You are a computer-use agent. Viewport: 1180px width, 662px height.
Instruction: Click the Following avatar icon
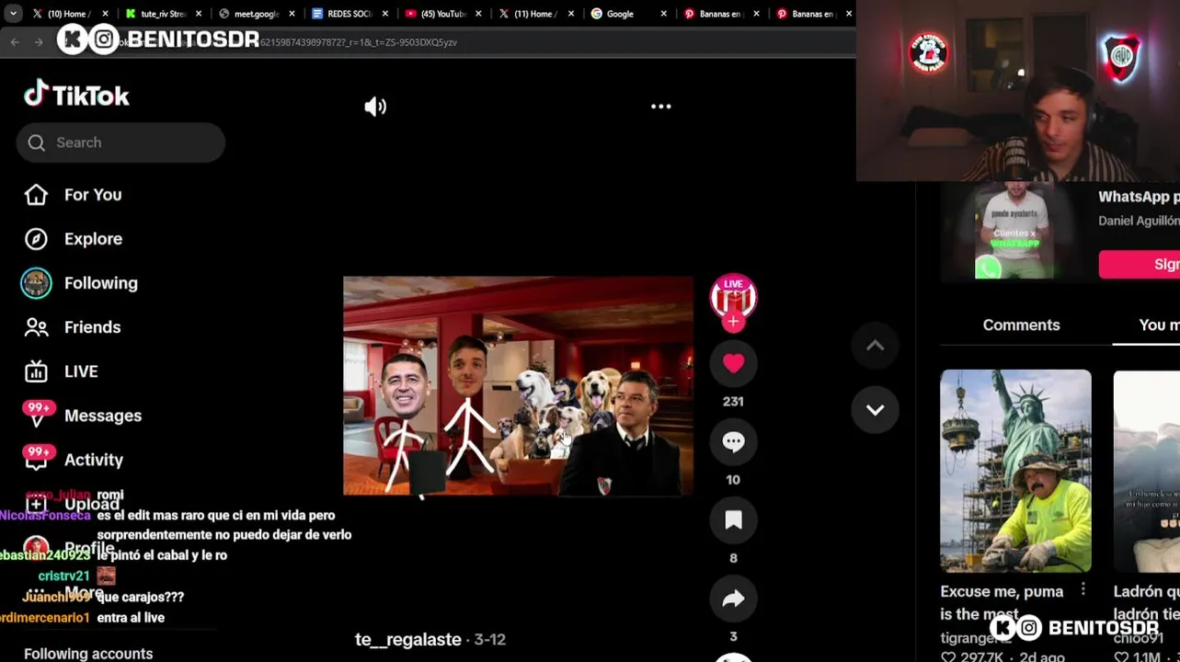pyautogui.click(x=36, y=283)
